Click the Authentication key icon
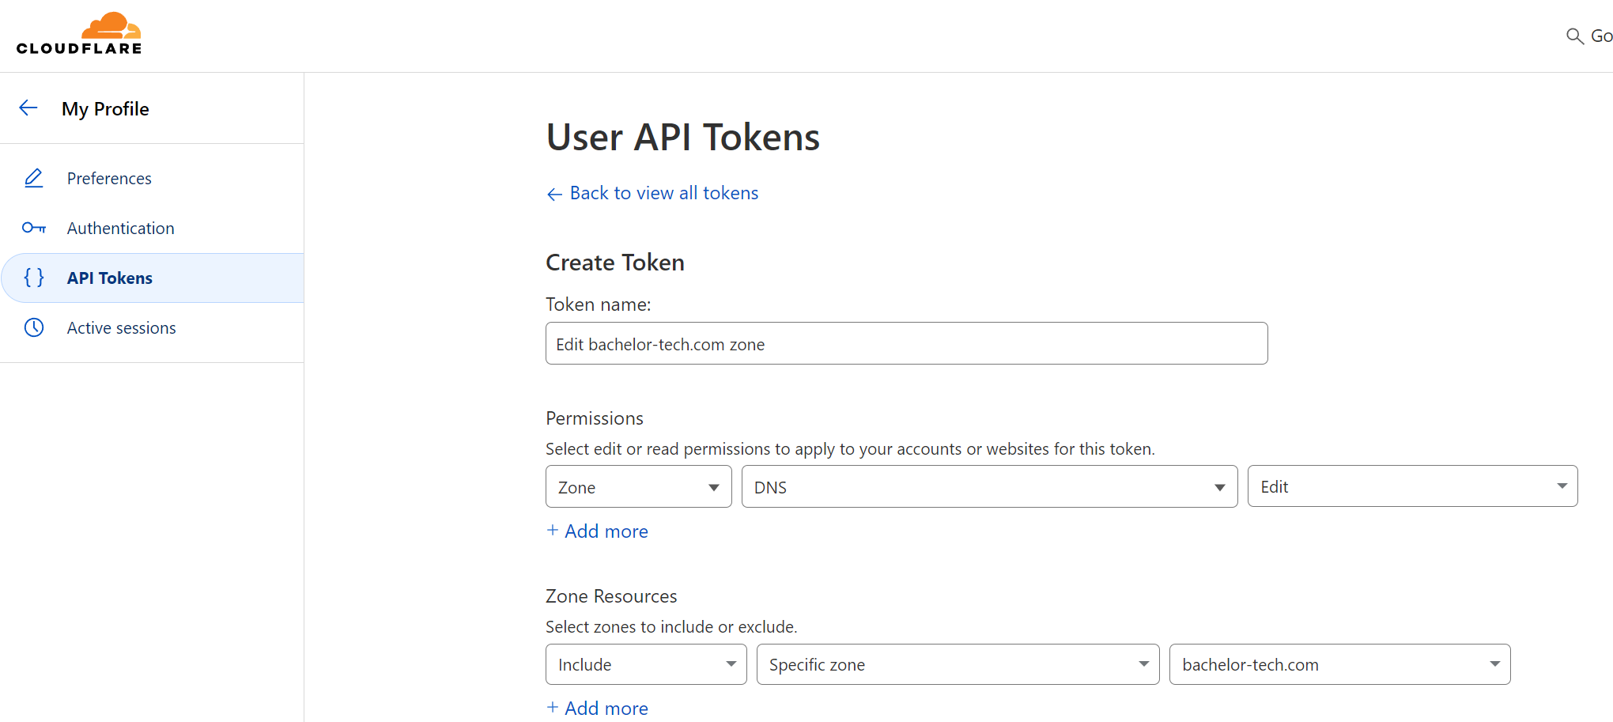This screenshot has height=722, width=1613. tap(34, 228)
